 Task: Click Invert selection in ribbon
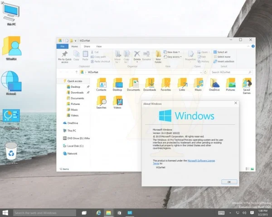224,61
